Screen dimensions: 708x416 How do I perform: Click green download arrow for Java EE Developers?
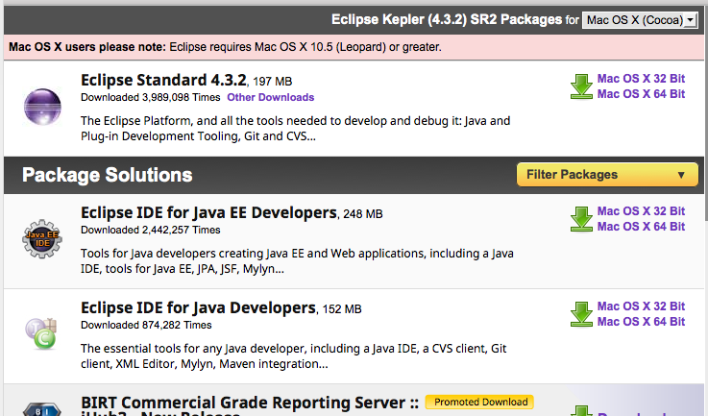click(x=581, y=219)
